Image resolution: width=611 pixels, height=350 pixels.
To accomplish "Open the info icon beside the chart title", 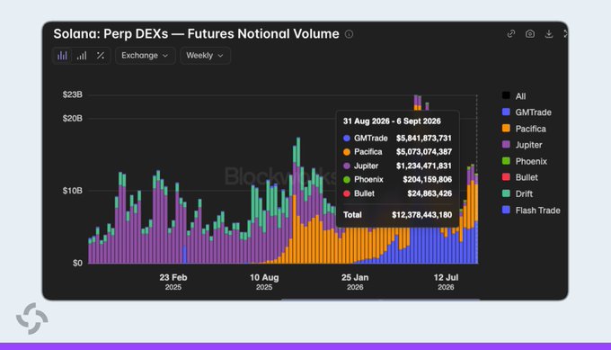I will 349,34.
